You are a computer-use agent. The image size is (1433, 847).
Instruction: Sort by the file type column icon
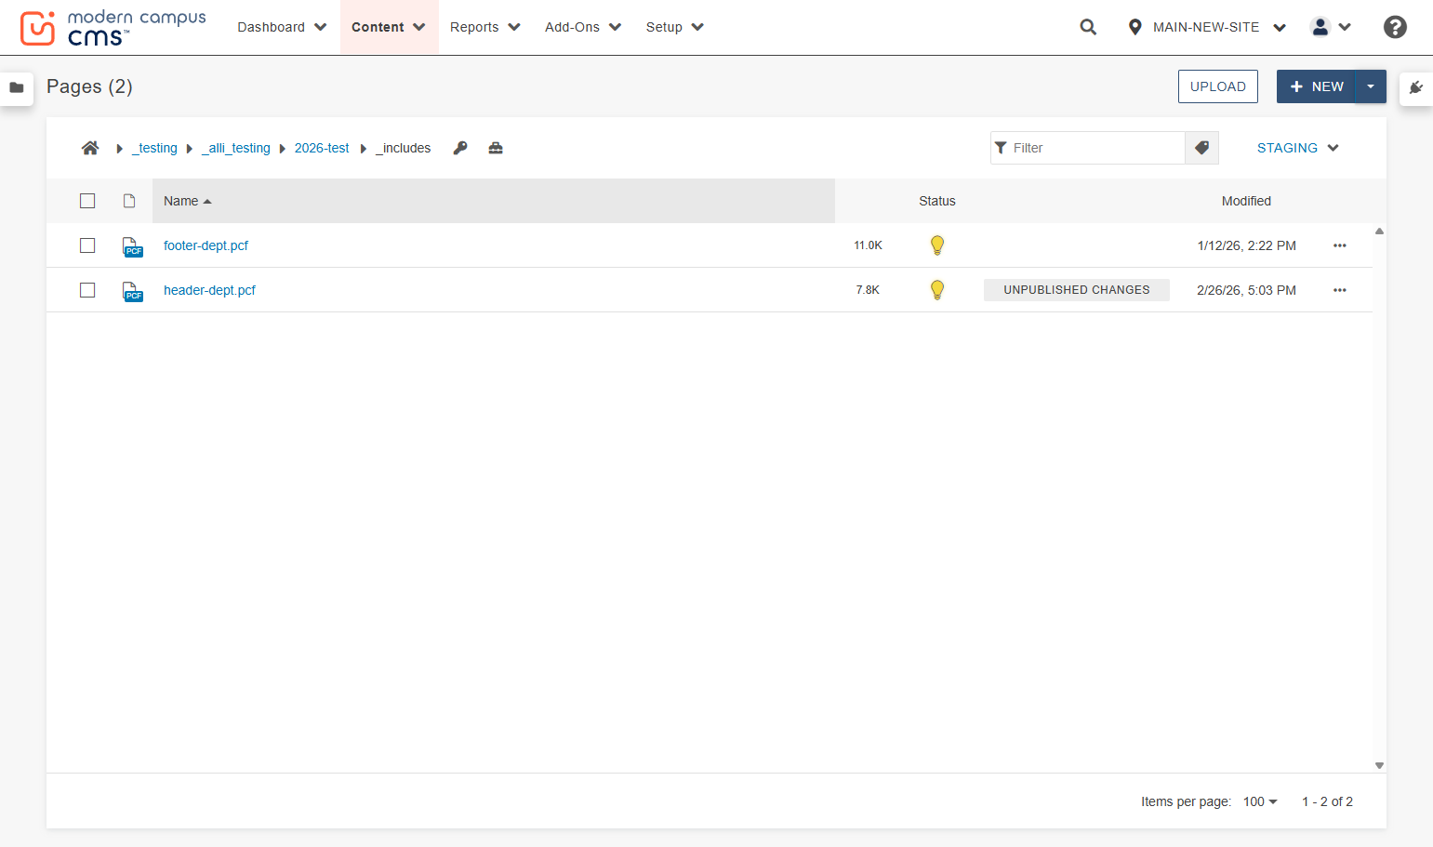pos(129,201)
